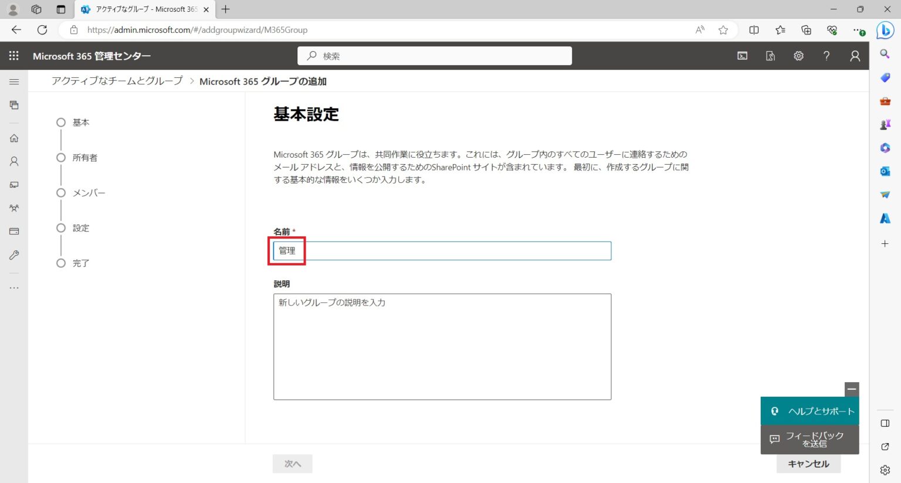This screenshot has width=901, height=483.
Task: Open the account profile icon in header
Action: (855, 56)
